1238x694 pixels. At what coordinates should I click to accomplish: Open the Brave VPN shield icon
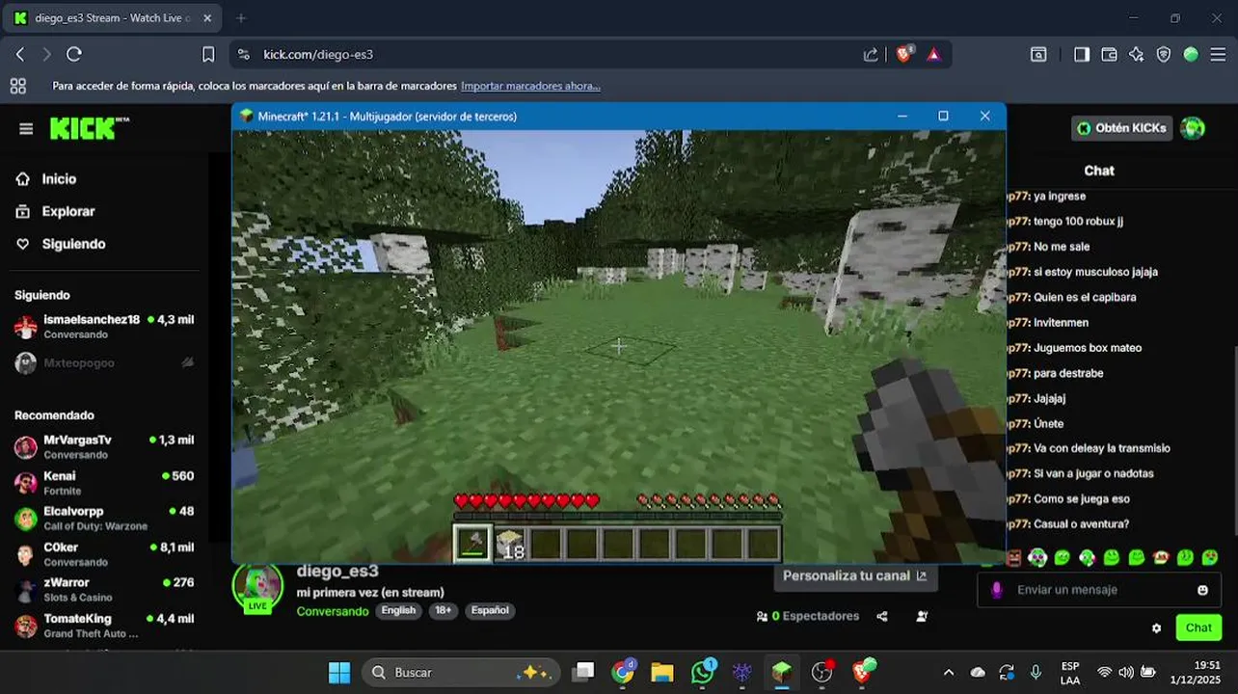pyautogui.click(x=1164, y=55)
